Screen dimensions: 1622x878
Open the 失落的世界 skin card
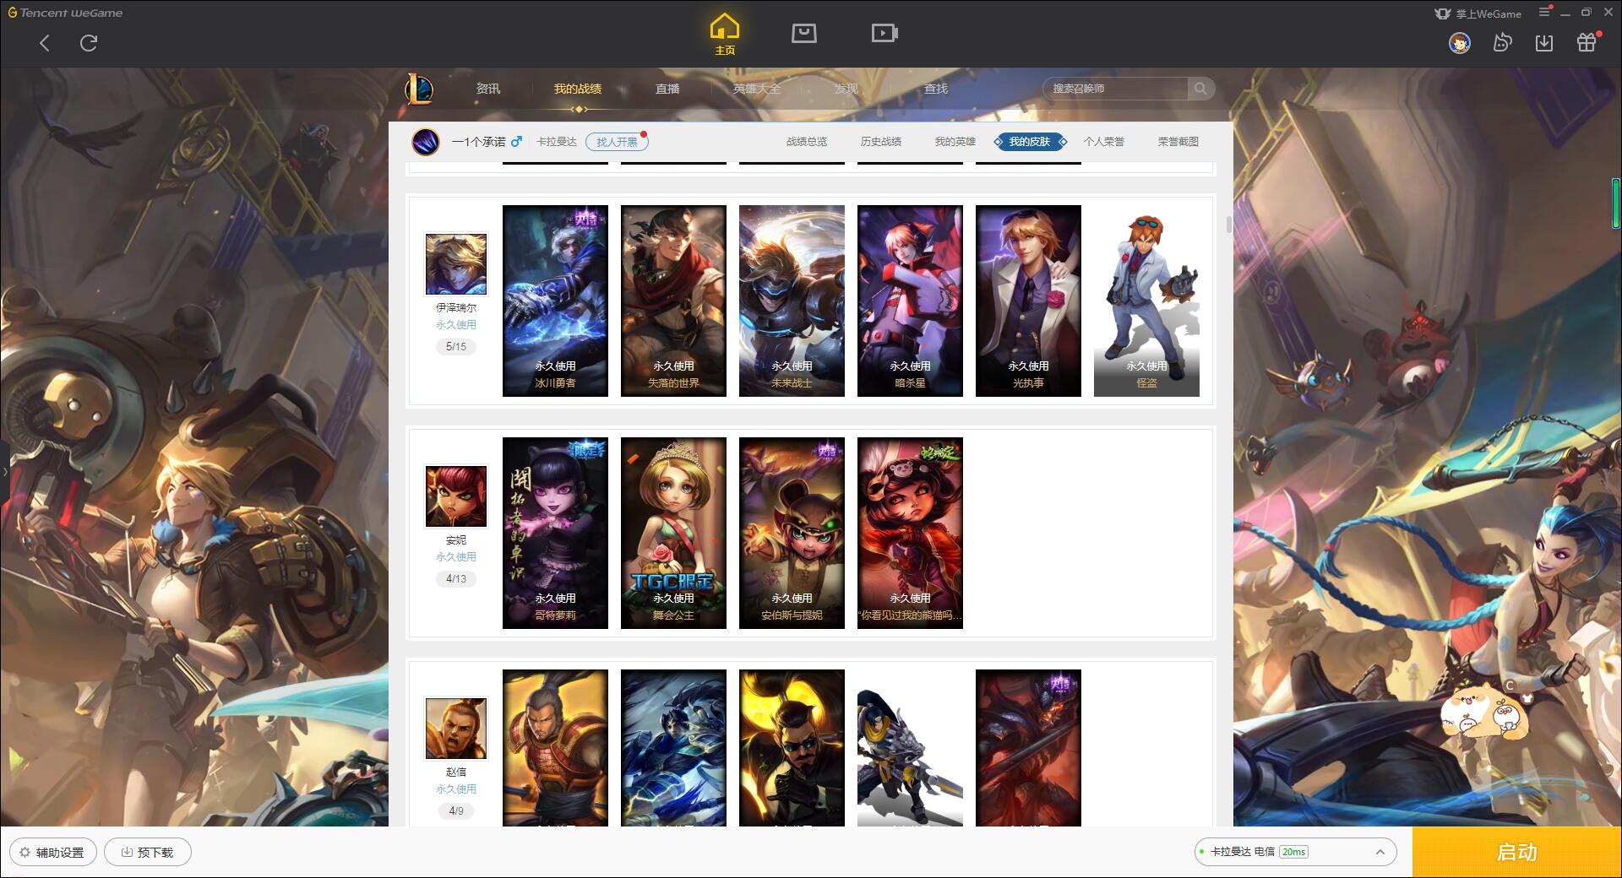[x=673, y=301]
